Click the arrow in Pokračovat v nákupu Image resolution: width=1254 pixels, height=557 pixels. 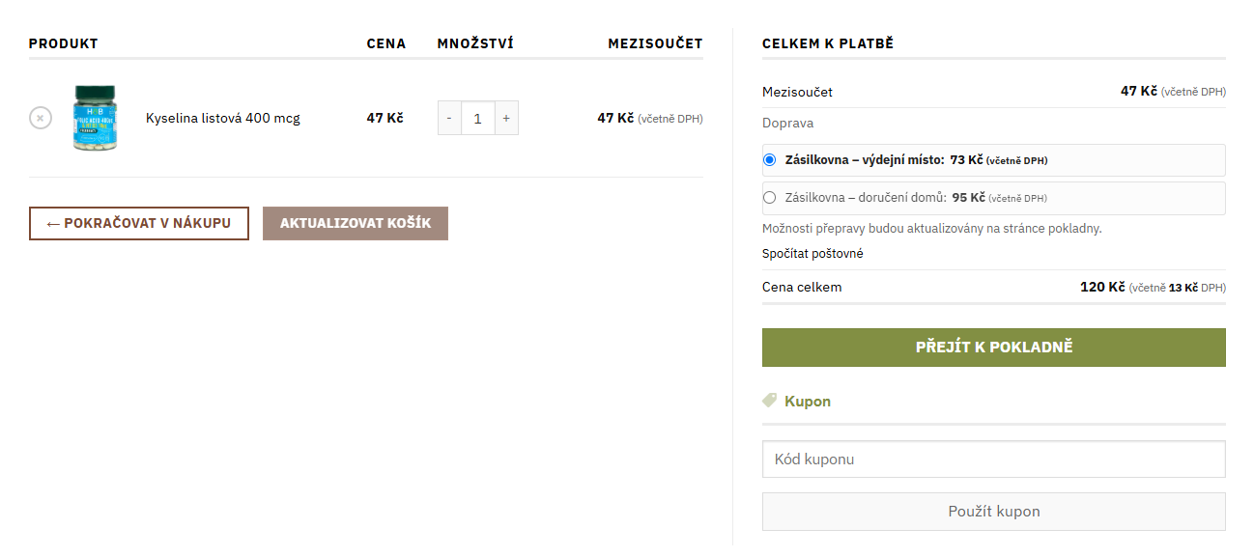53,224
